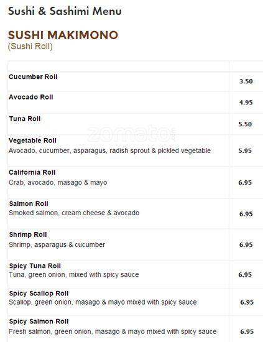Click the Spicy Tuna Roll title
The height and width of the screenshot is (342, 263).
35,266
